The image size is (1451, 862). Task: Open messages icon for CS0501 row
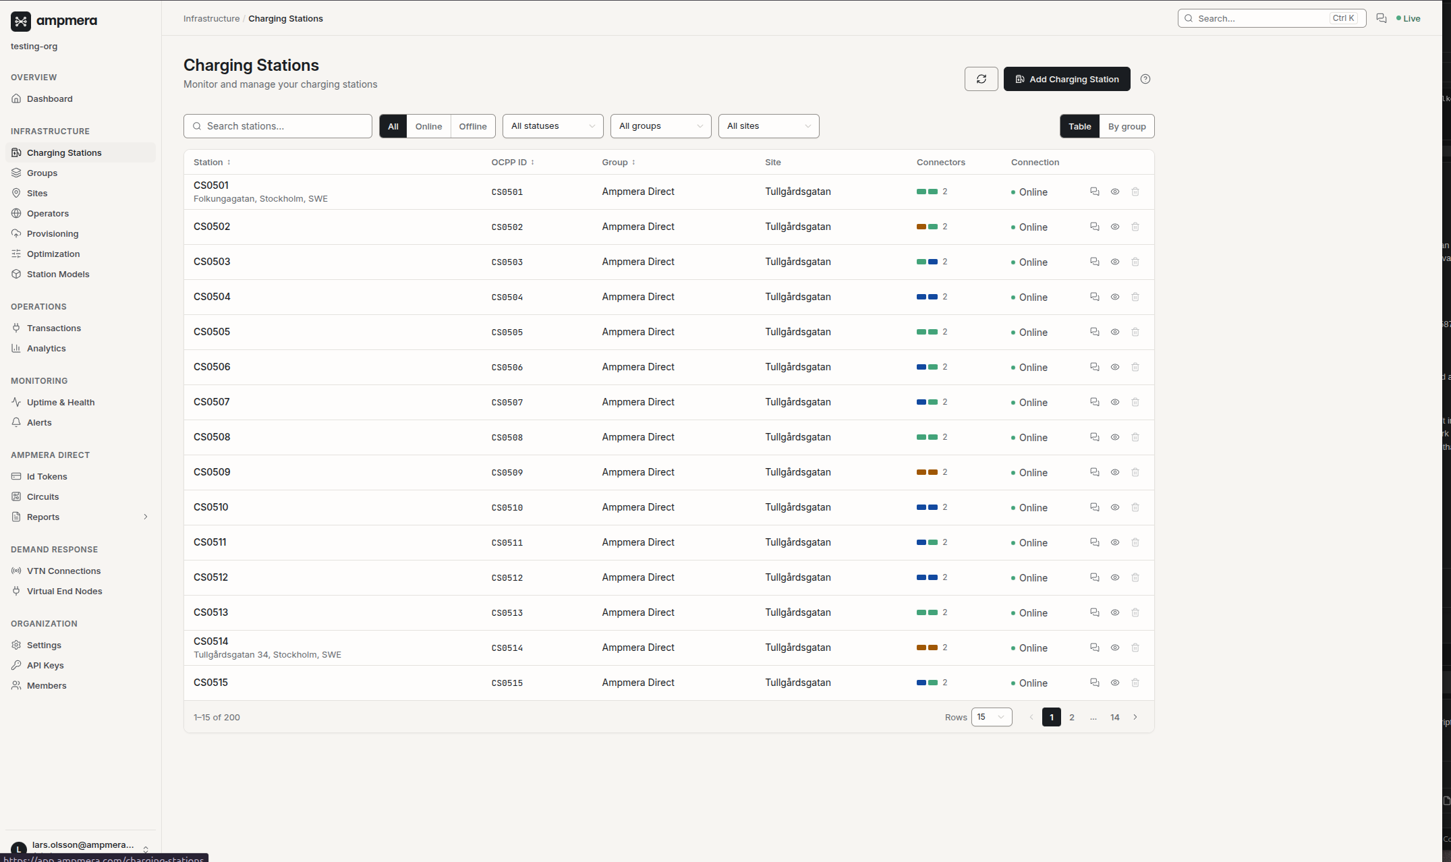point(1094,192)
